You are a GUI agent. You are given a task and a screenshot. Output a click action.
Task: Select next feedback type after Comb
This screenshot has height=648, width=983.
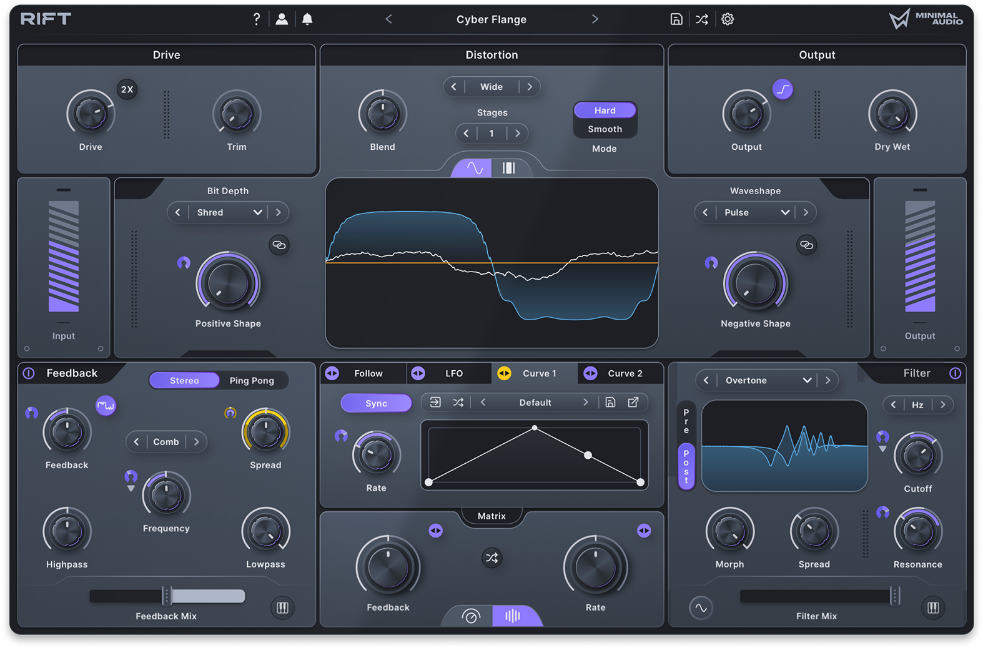click(x=197, y=442)
